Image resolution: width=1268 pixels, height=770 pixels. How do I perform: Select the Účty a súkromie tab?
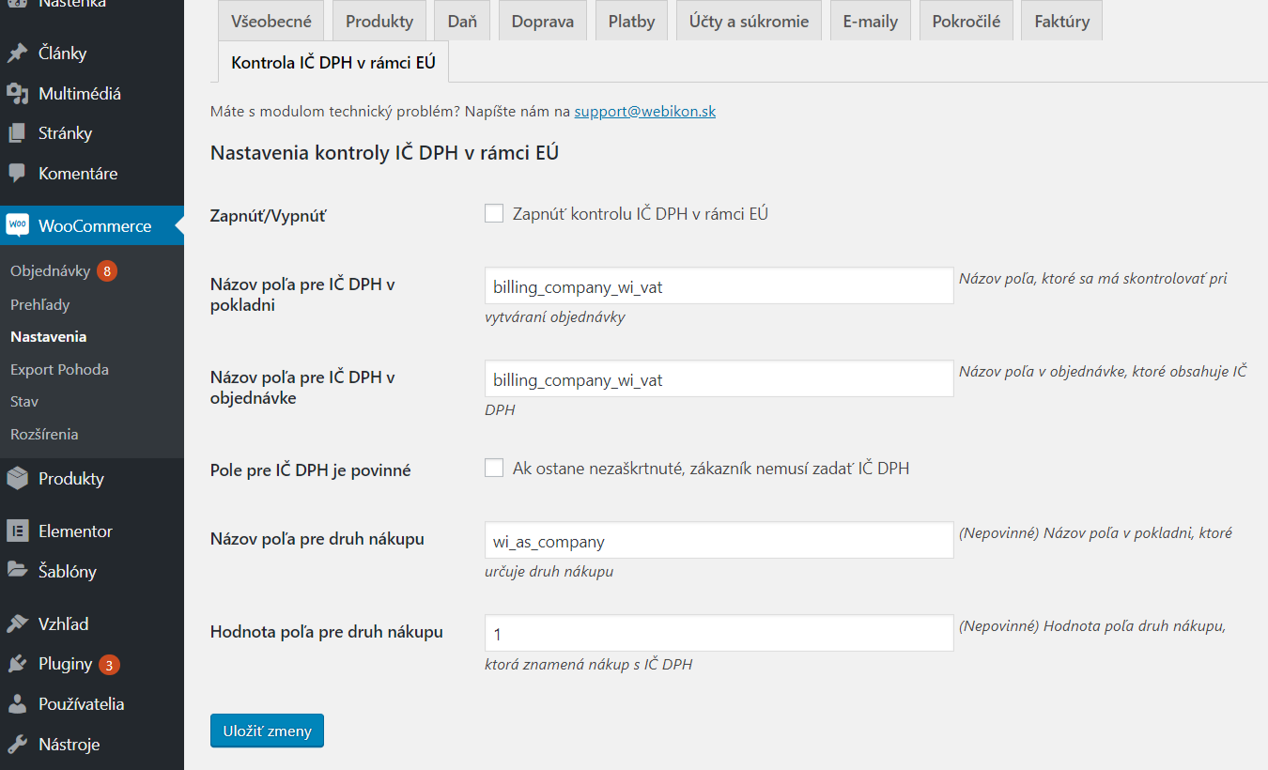click(x=748, y=22)
